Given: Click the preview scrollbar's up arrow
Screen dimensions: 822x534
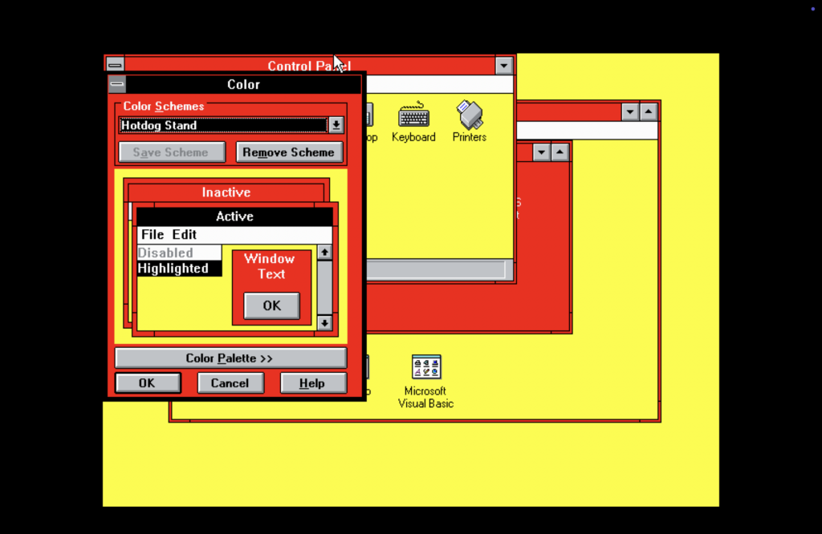Looking at the screenshot, I should pyautogui.click(x=324, y=252).
